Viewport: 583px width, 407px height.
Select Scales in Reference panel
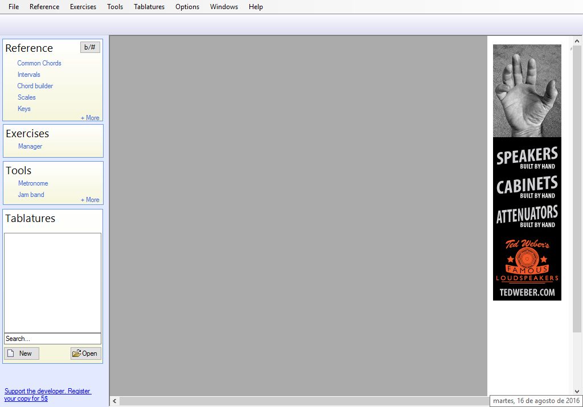click(x=27, y=97)
